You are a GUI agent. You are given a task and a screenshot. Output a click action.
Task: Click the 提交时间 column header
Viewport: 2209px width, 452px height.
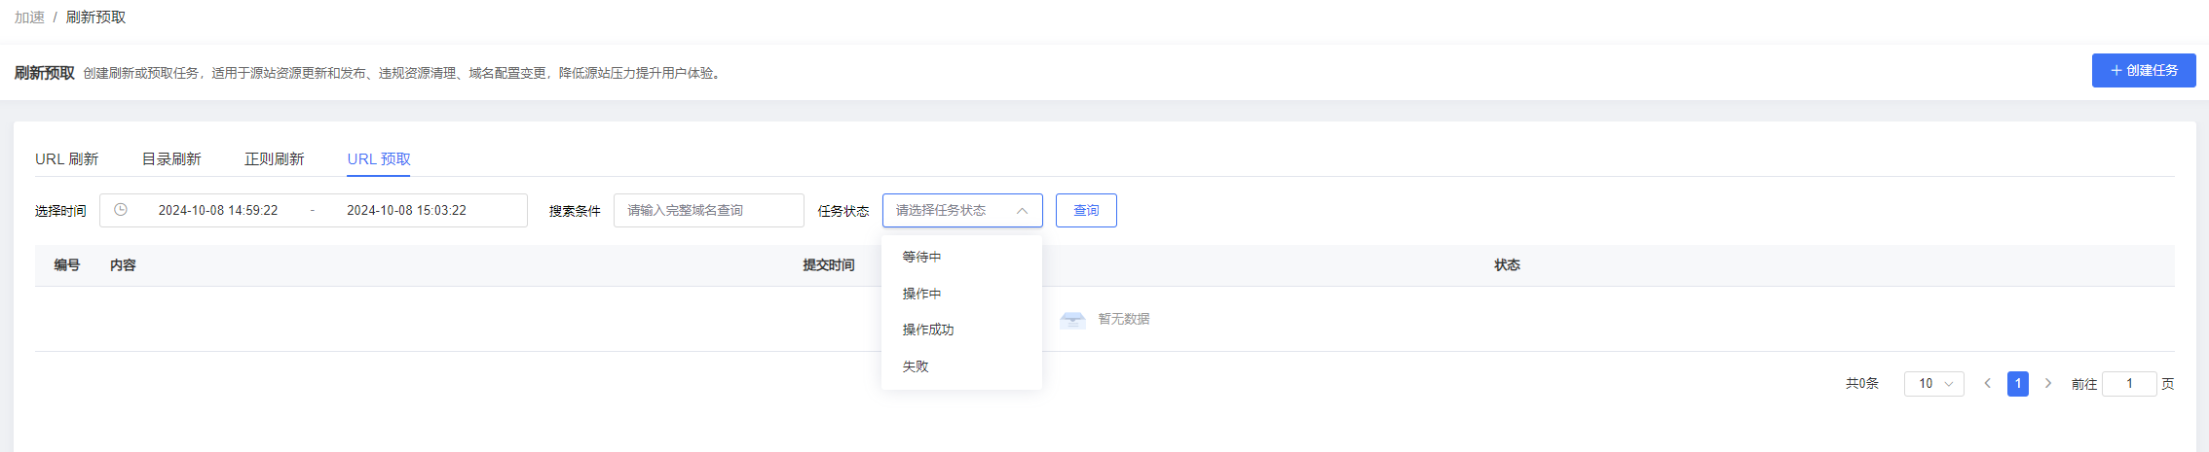click(x=829, y=265)
